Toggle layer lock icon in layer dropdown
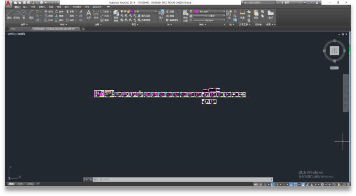 point(129,11)
